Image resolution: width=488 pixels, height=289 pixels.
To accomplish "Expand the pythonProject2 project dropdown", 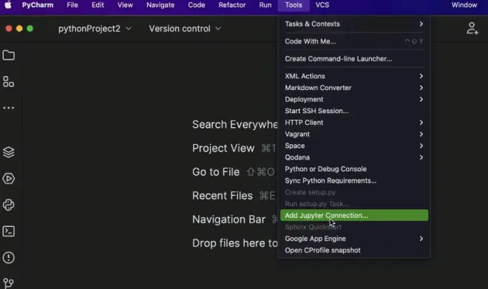I will (x=95, y=29).
